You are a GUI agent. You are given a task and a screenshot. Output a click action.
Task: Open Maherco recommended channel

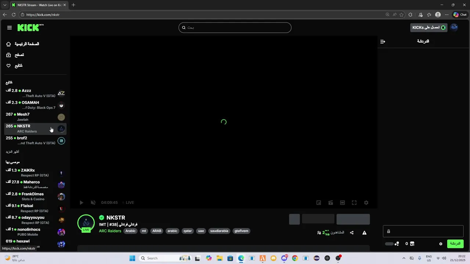[x=35, y=184]
